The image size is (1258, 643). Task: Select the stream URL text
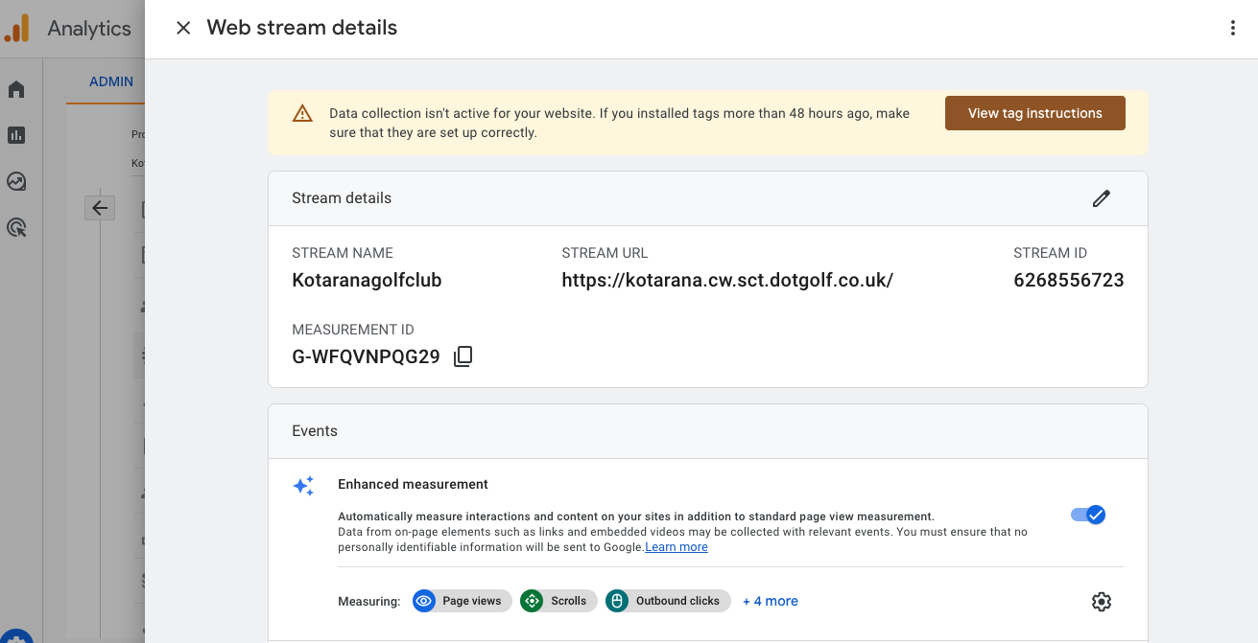point(727,281)
